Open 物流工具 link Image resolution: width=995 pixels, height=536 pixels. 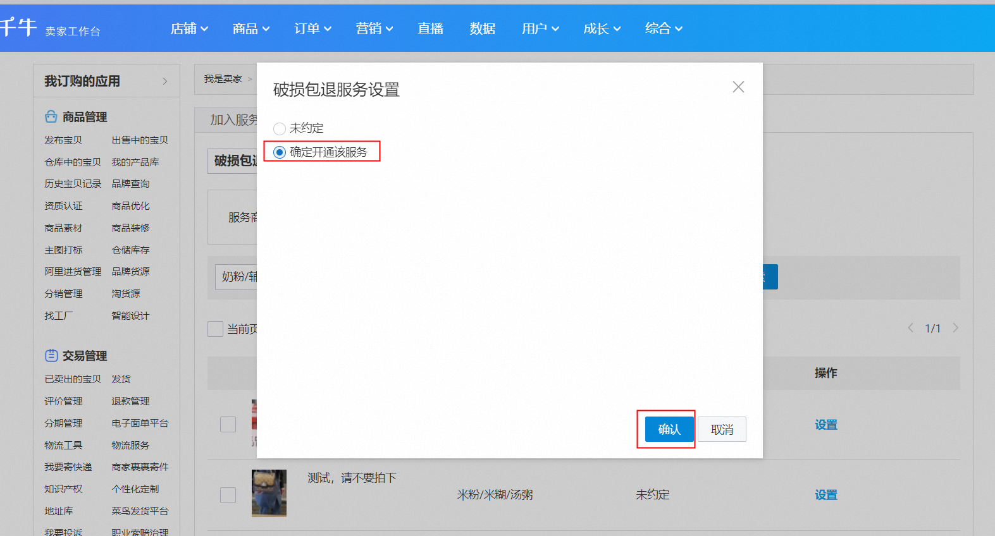(63, 446)
